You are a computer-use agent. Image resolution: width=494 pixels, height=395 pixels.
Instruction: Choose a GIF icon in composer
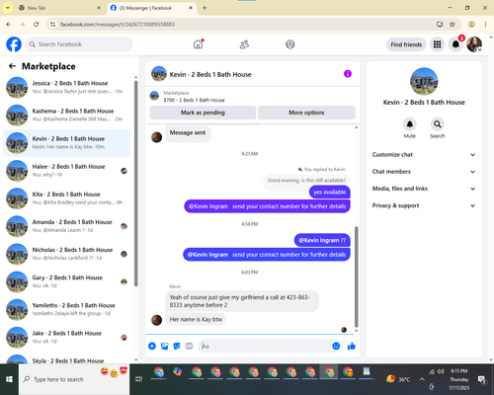coord(189,346)
